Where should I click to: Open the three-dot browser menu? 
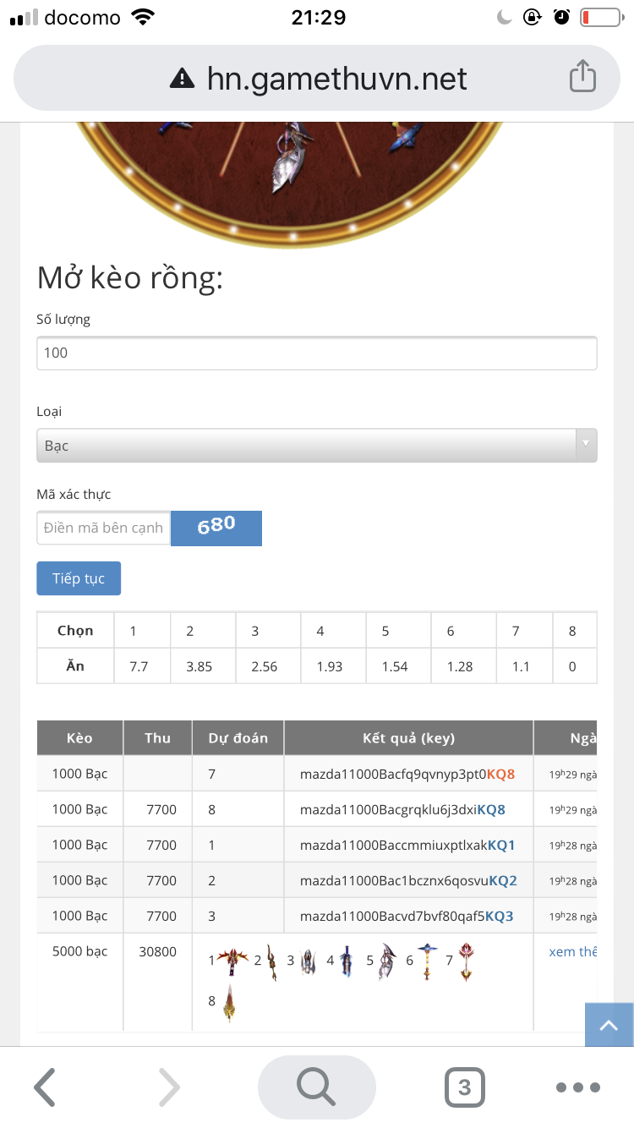(x=578, y=1087)
